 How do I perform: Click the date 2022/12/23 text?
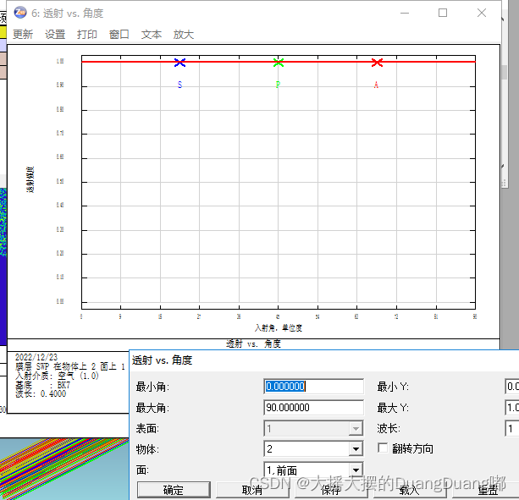pyautogui.click(x=36, y=357)
